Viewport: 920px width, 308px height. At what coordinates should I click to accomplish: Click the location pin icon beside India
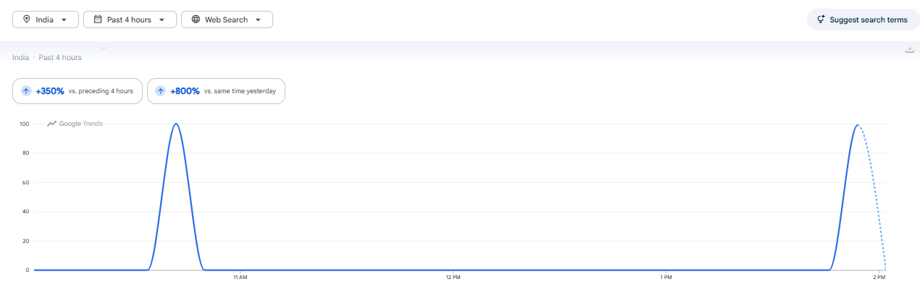(27, 20)
